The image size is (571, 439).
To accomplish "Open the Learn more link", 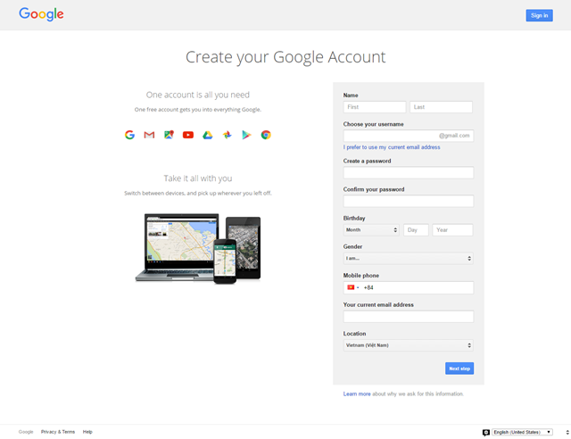I will pyautogui.click(x=357, y=393).
